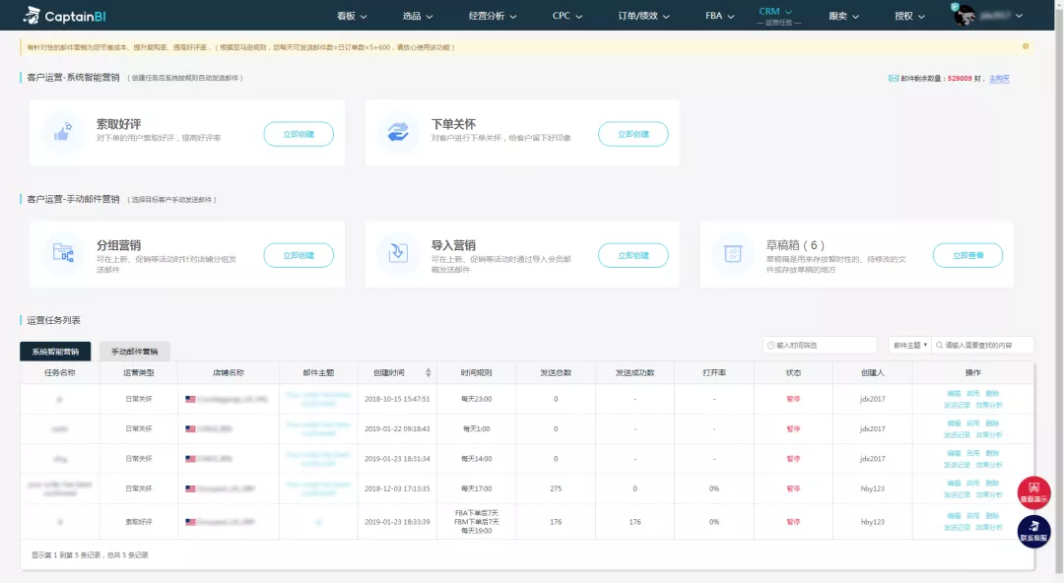Select the 系统智能营销 tab
Image resolution: width=1064 pixels, height=583 pixels.
tap(55, 352)
